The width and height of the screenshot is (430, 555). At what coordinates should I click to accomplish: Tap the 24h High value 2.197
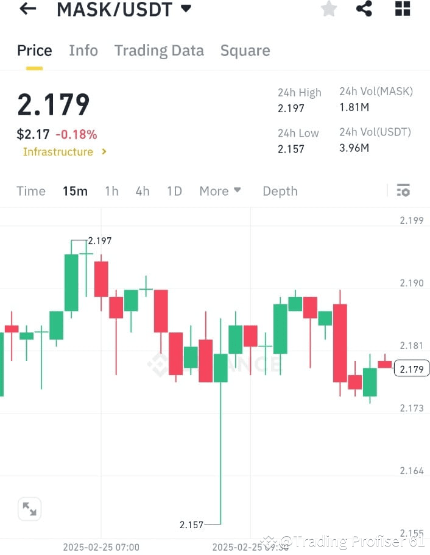[x=291, y=109]
